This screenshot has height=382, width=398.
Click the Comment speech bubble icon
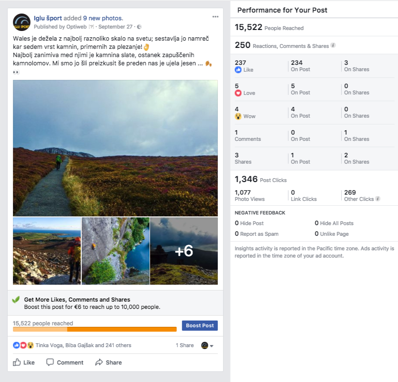[x=50, y=362]
